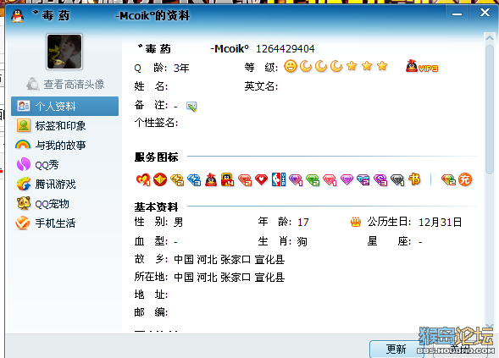
Task: Click the 更新 button
Action: (x=396, y=349)
